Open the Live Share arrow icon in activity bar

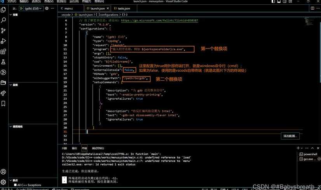3,93
